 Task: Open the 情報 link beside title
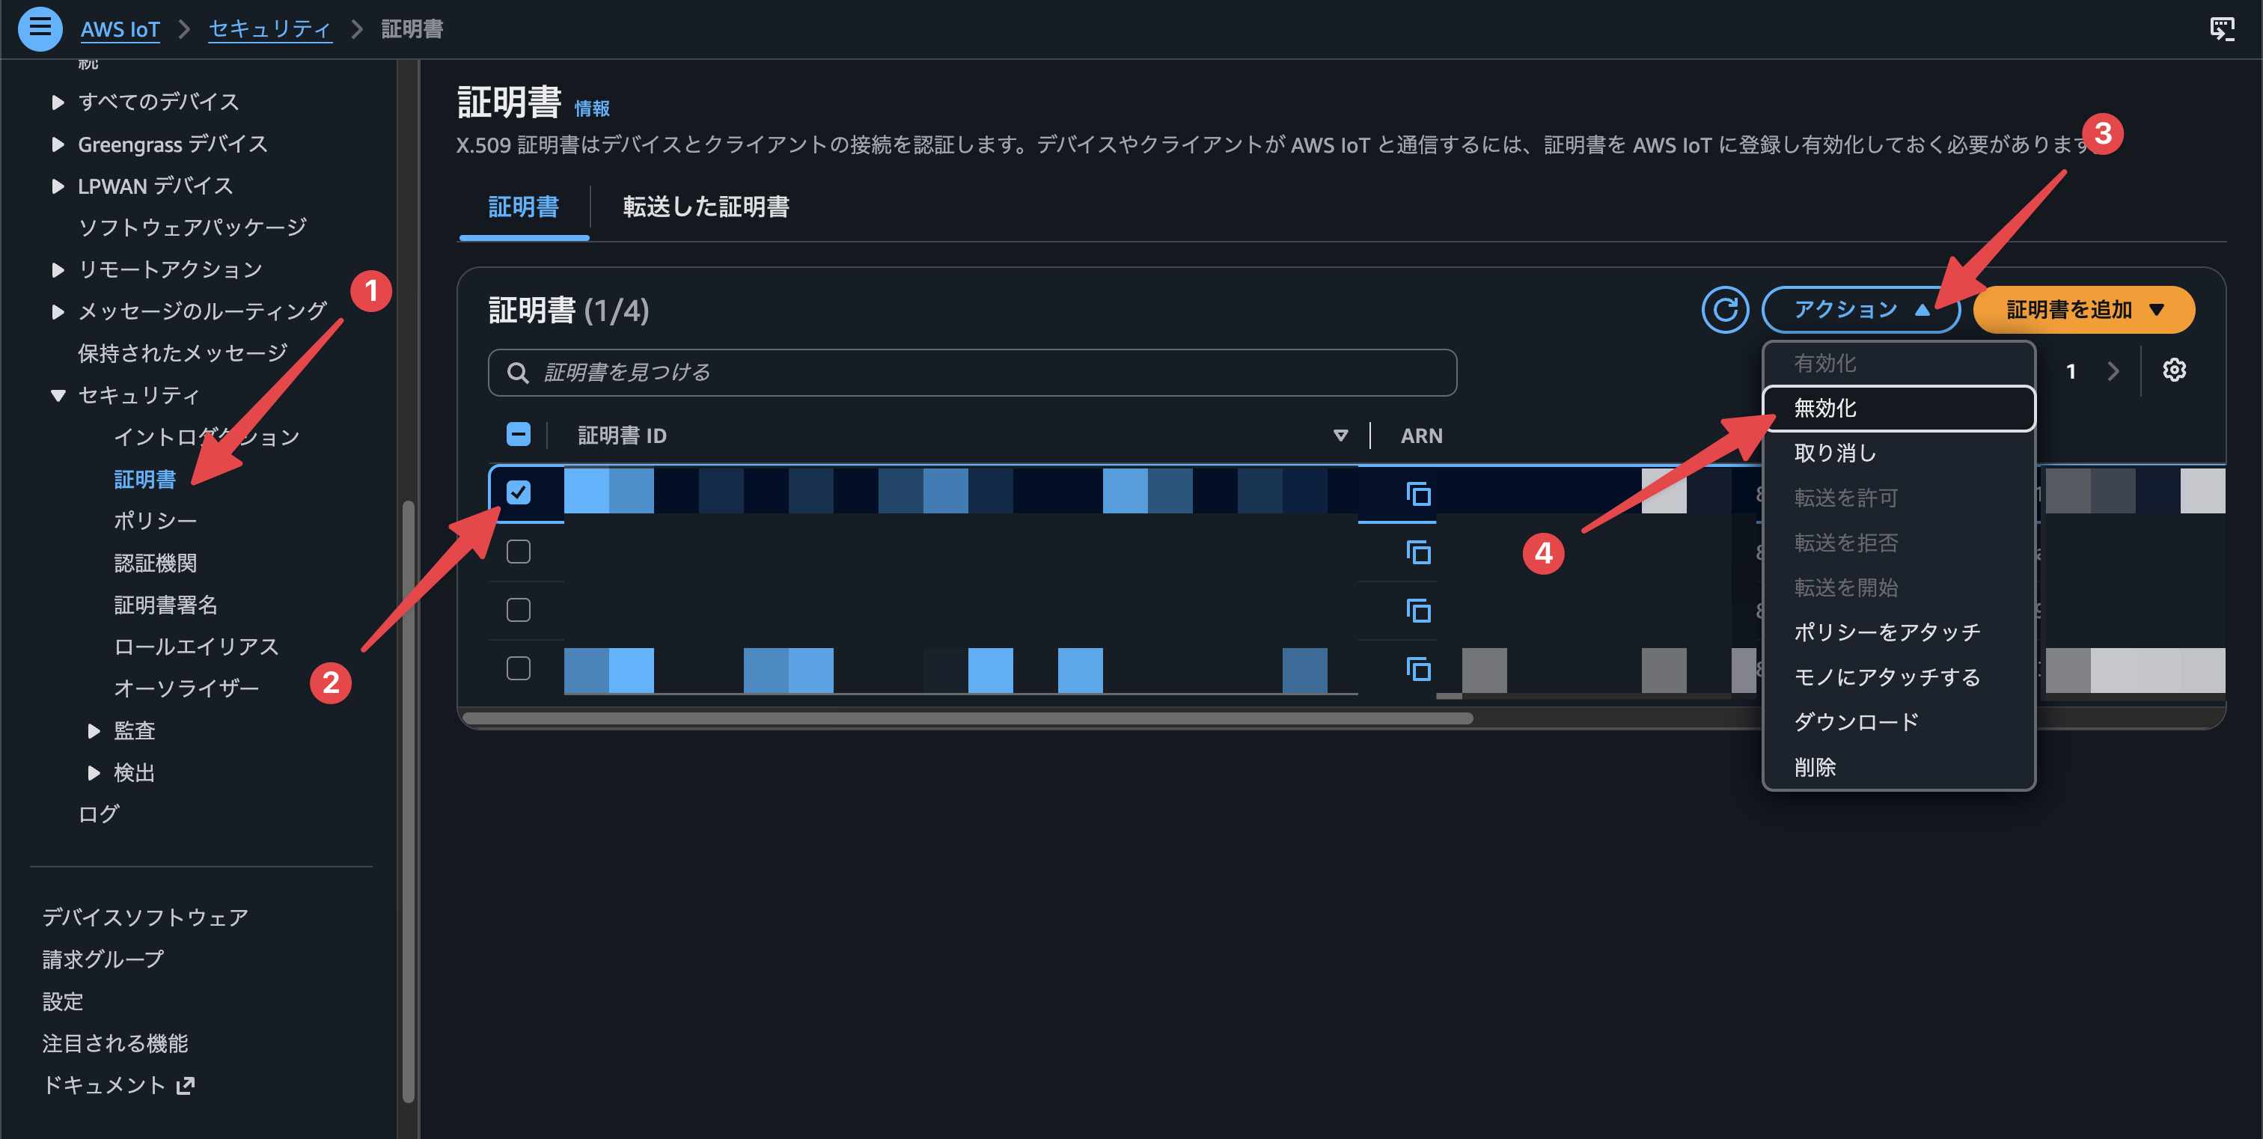coord(592,108)
